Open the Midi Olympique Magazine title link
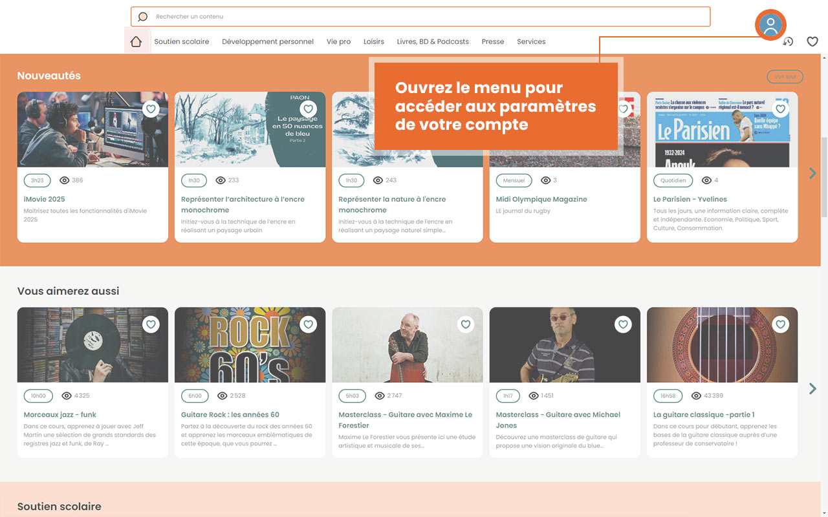 [x=541, y=199]
